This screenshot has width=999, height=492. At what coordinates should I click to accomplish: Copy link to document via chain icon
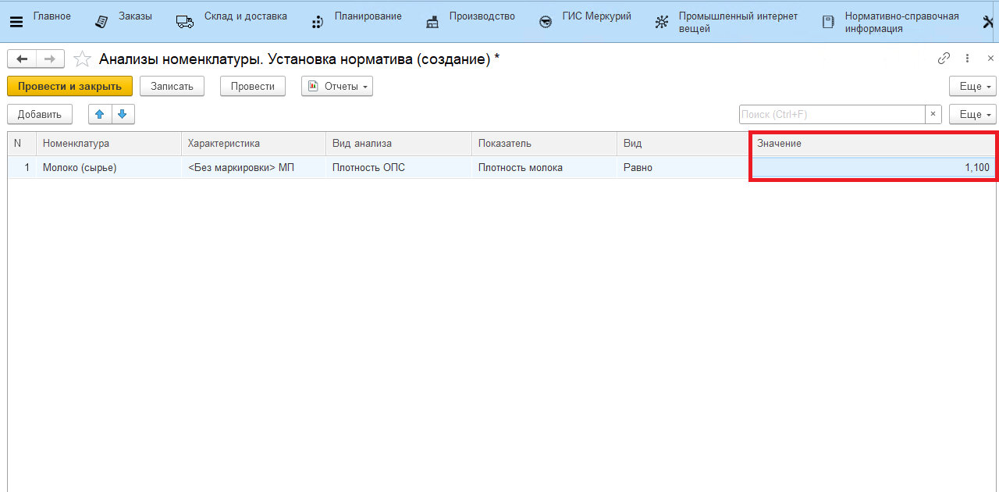coord(944,59)
